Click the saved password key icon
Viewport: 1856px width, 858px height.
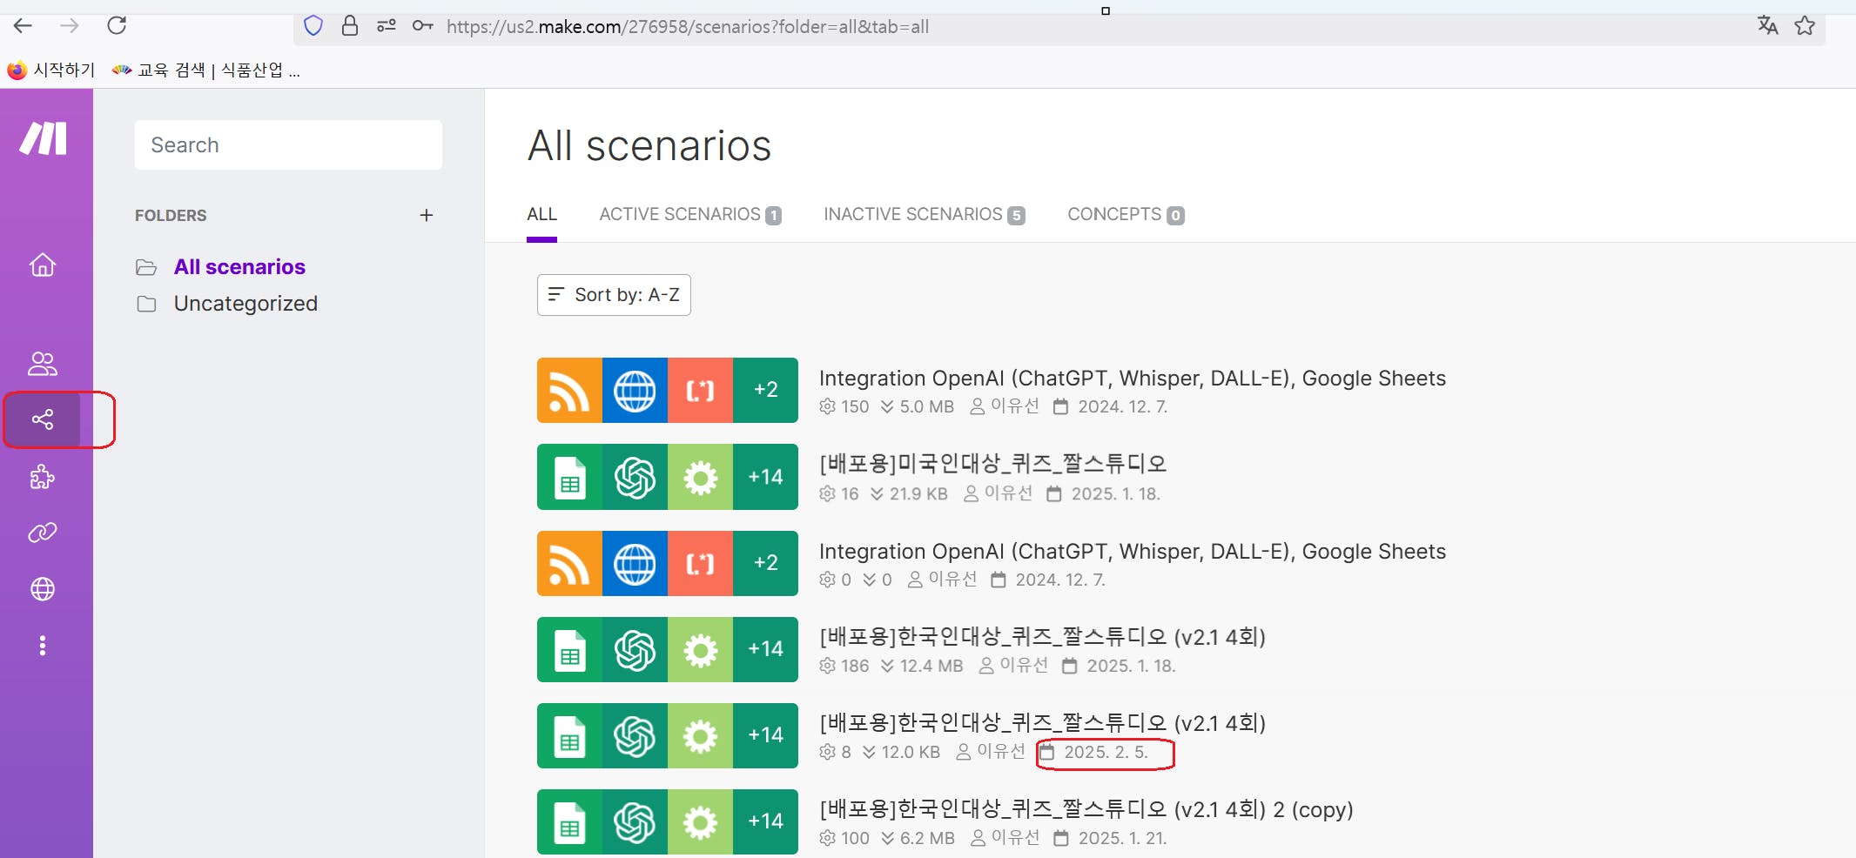(x=423, y=26)
